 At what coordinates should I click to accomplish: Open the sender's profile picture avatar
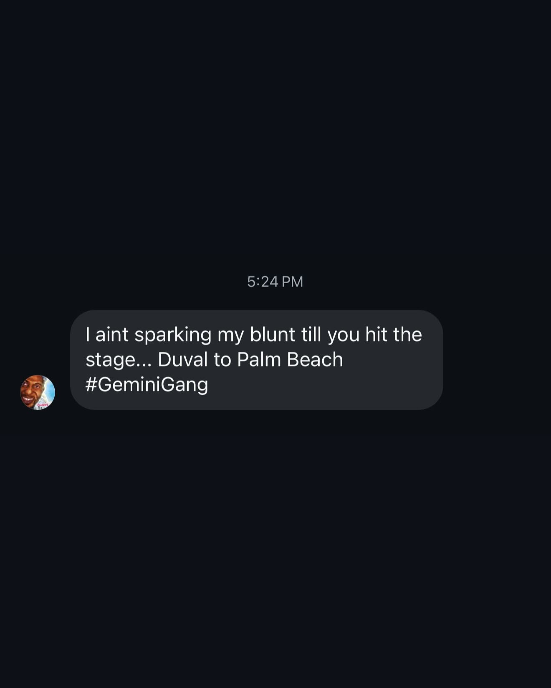[x=38, y=392]
